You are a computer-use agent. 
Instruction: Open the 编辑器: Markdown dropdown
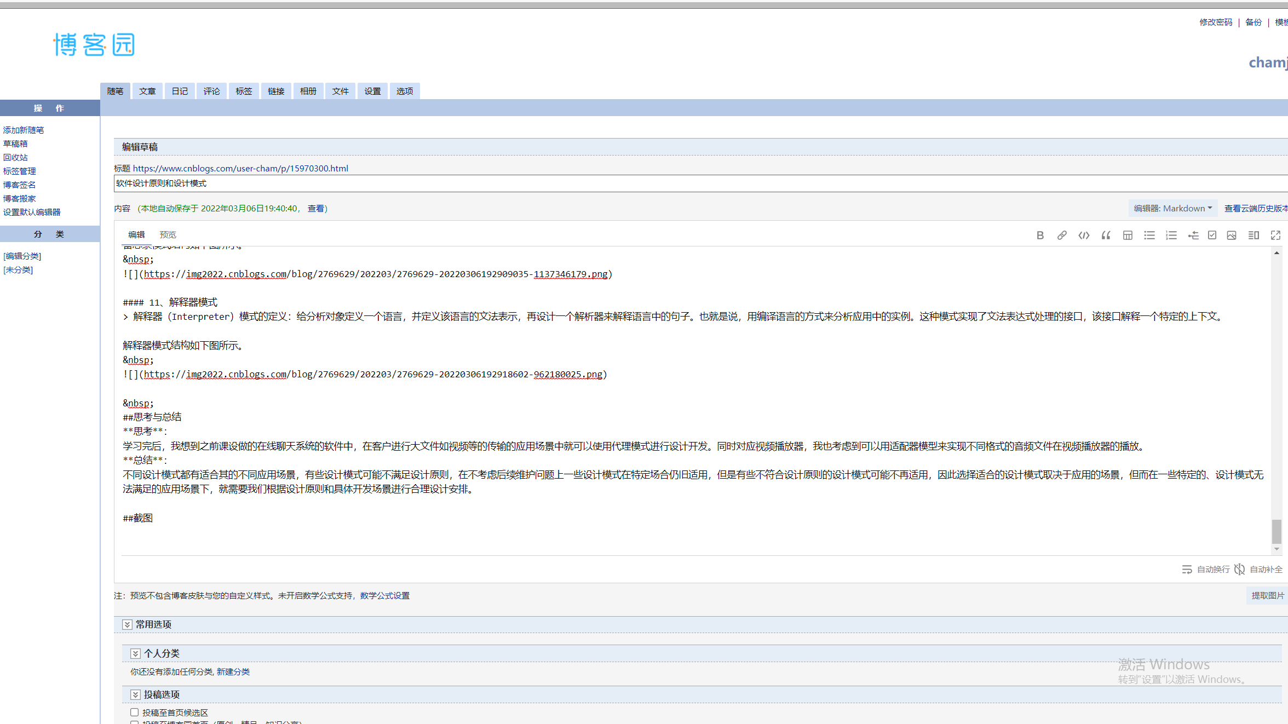pyautogui.click(x=1172, y=209)
